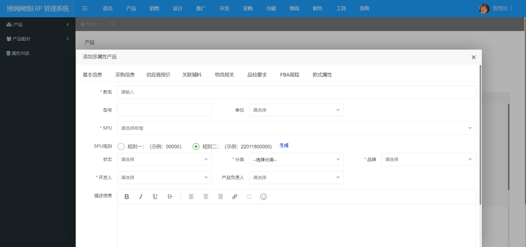526x247 pixels.
Task: Right-align the description text
Action: pyautogui.click(x=220, y=197)
